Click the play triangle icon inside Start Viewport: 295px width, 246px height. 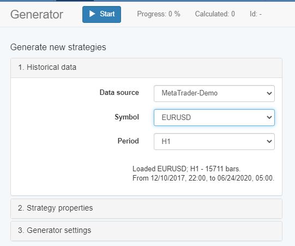[x=92, y=14]
